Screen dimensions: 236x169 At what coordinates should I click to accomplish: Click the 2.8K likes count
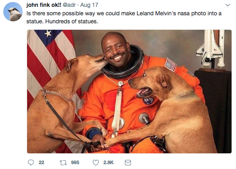[x=108, y=163]
